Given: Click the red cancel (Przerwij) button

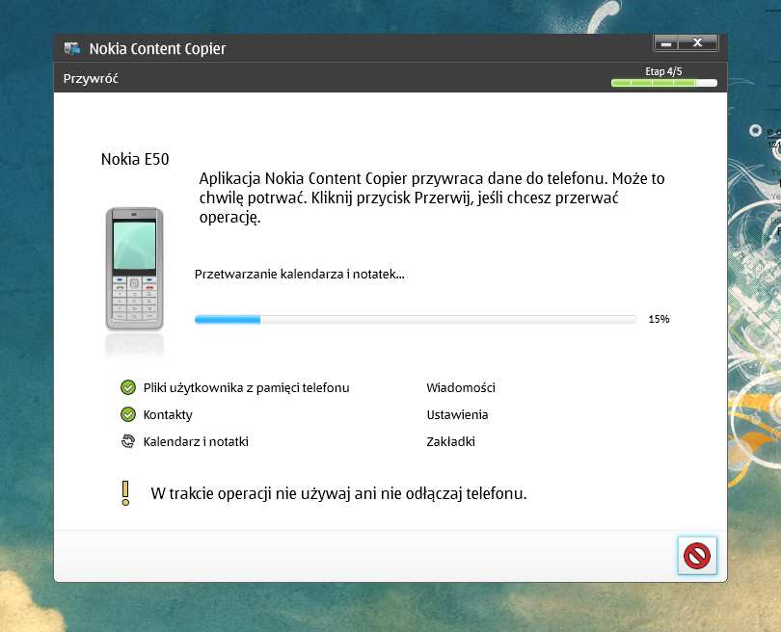Looking at the screenshot, I should click(x=697, y=555).
